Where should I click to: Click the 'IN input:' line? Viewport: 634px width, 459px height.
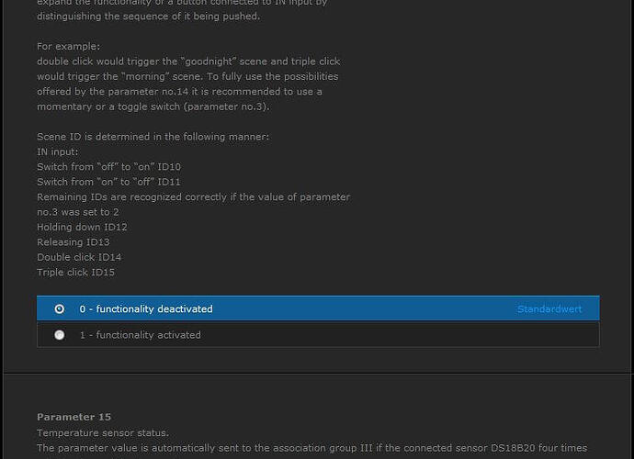57,151
